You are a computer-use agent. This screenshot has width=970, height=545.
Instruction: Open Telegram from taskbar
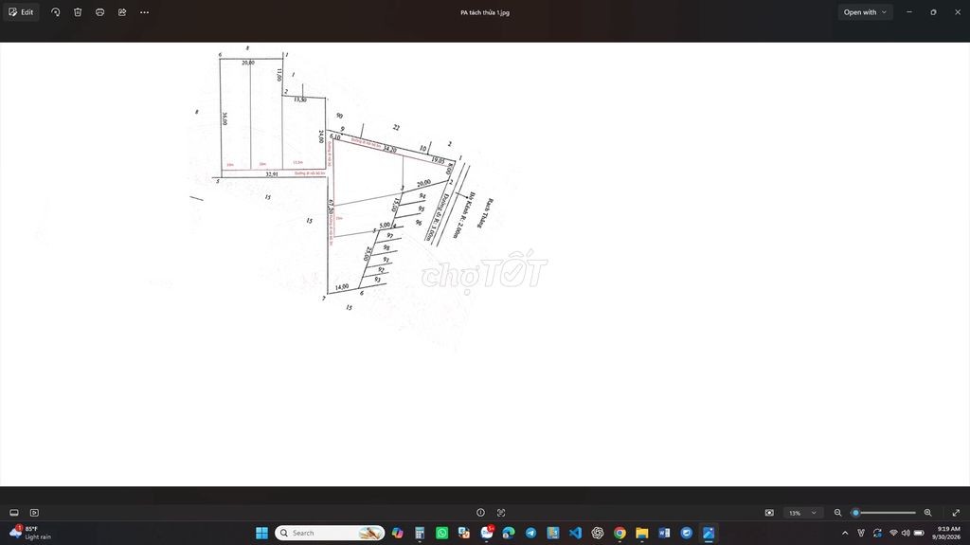(x=530, y=534)
